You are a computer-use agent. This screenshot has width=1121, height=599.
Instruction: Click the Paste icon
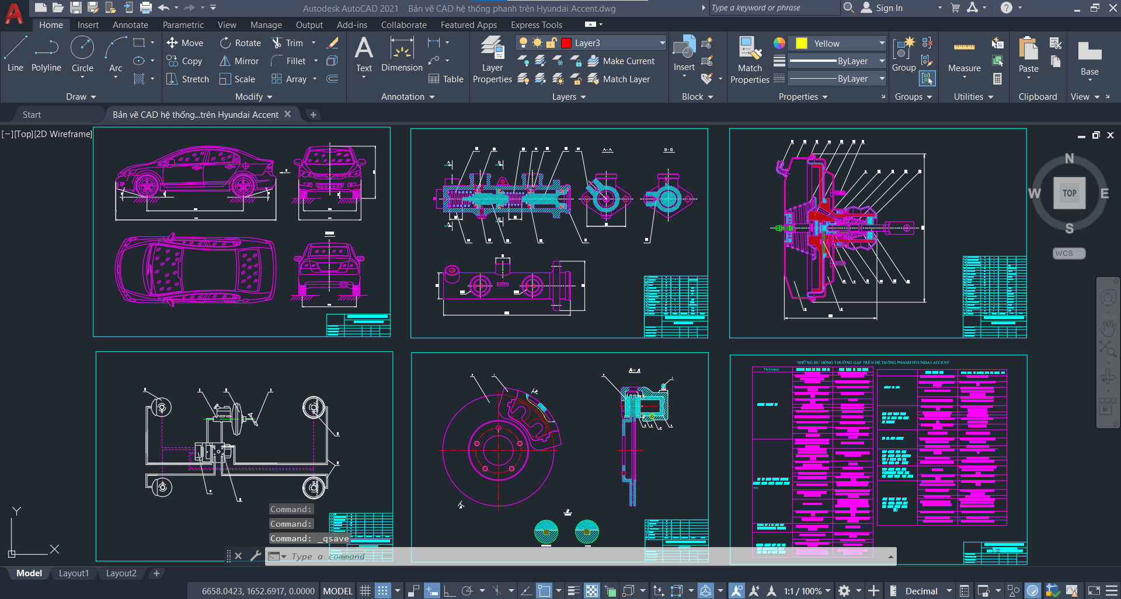pyautogui.click(x=1028, y=54)
